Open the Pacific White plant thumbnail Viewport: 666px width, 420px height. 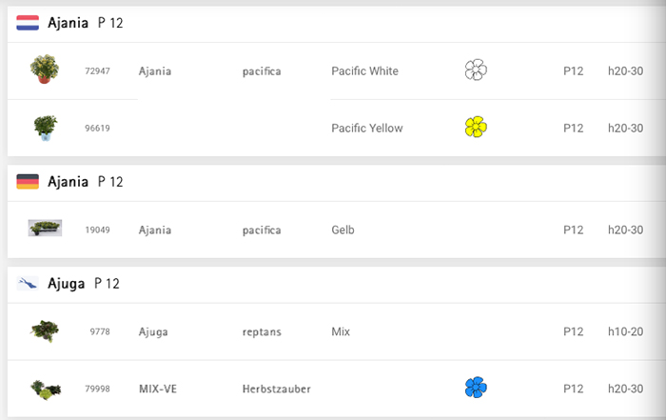coord(45,69)
